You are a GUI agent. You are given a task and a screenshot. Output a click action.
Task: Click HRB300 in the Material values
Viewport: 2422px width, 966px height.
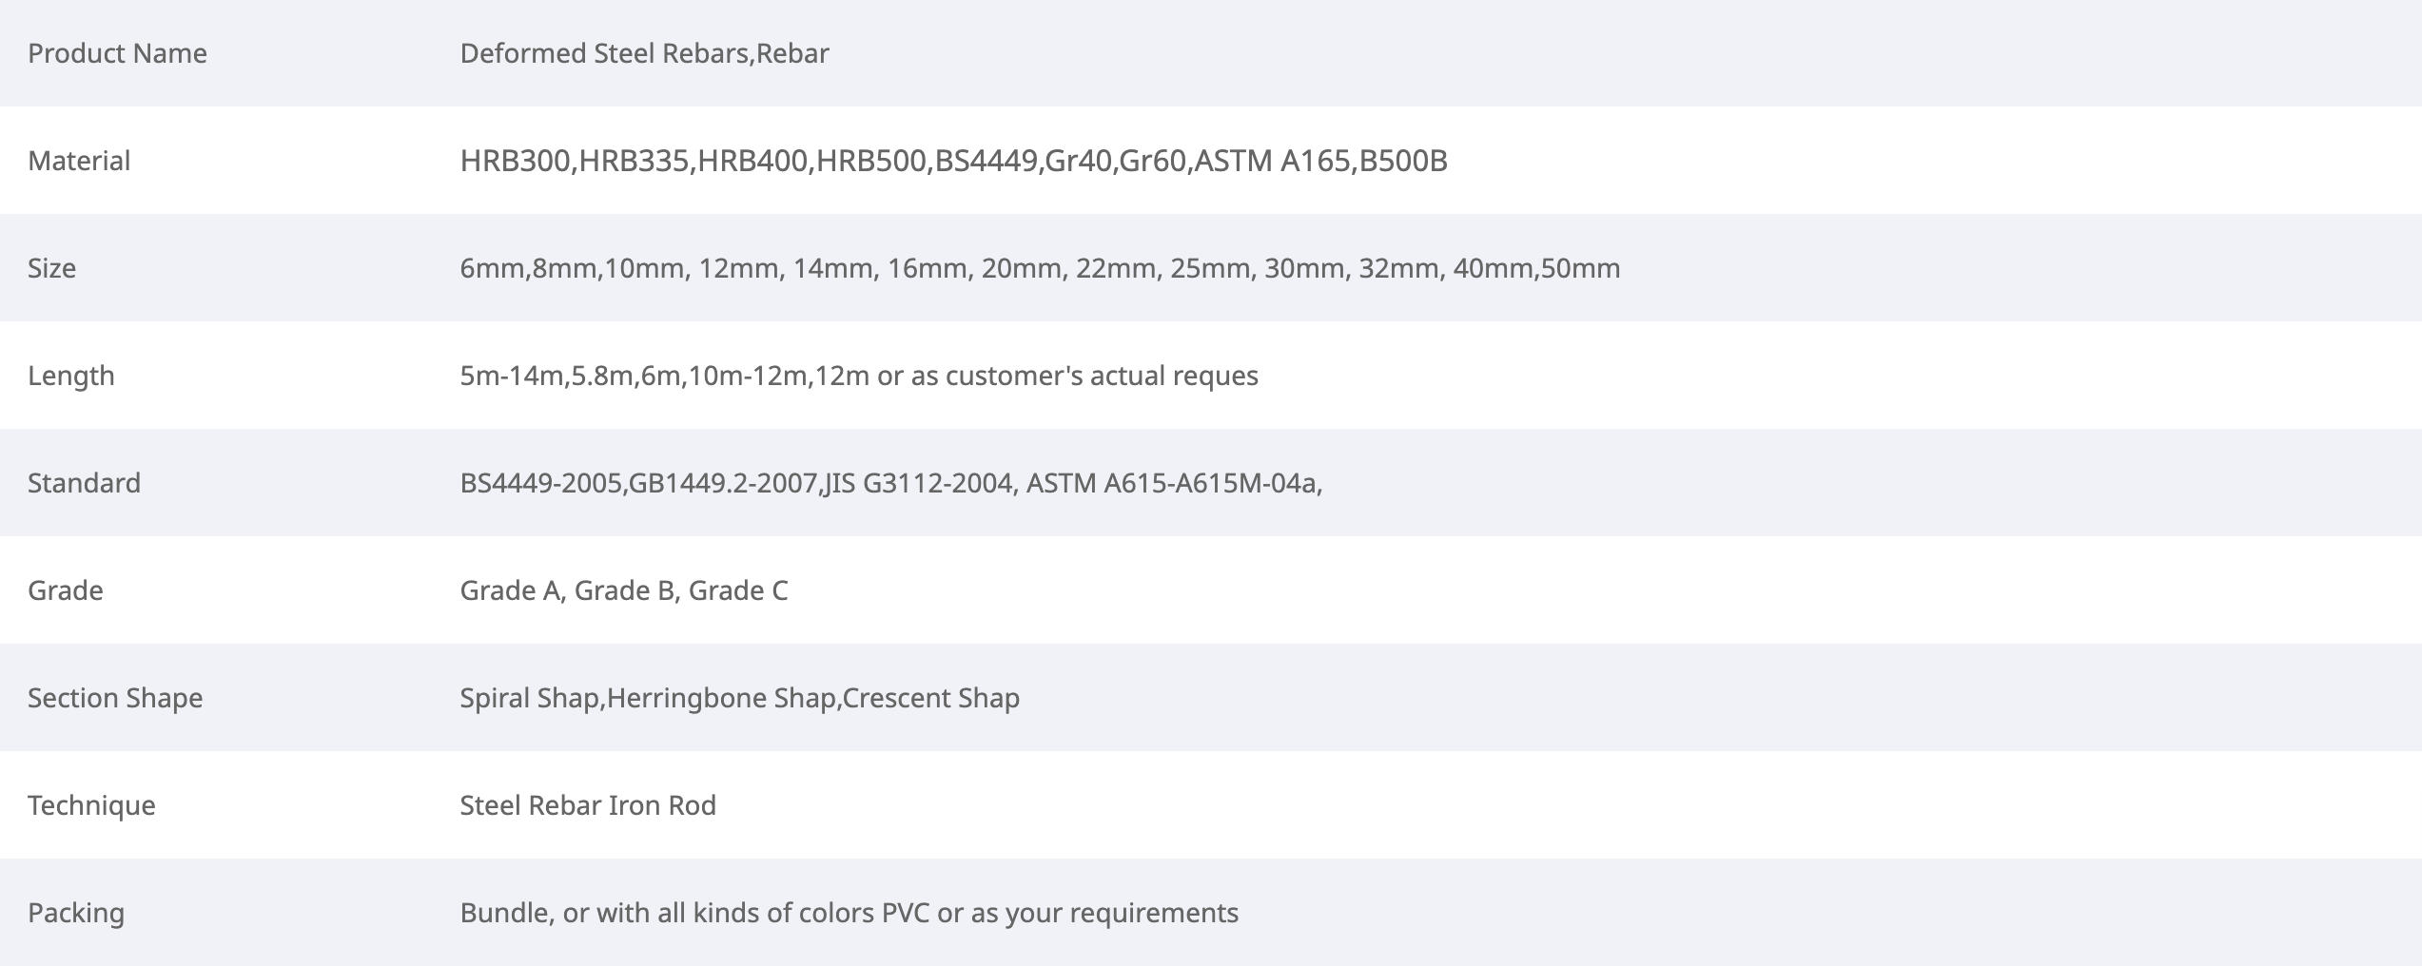point(515,161)
